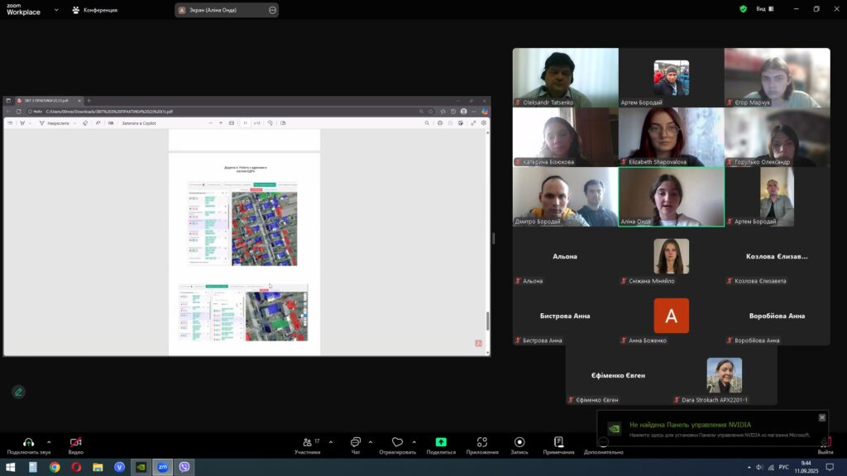847x476 pixels.
Task: Open the NVIDIA panel not found notification
Action: pyautogui.click(x=712, y=429)
